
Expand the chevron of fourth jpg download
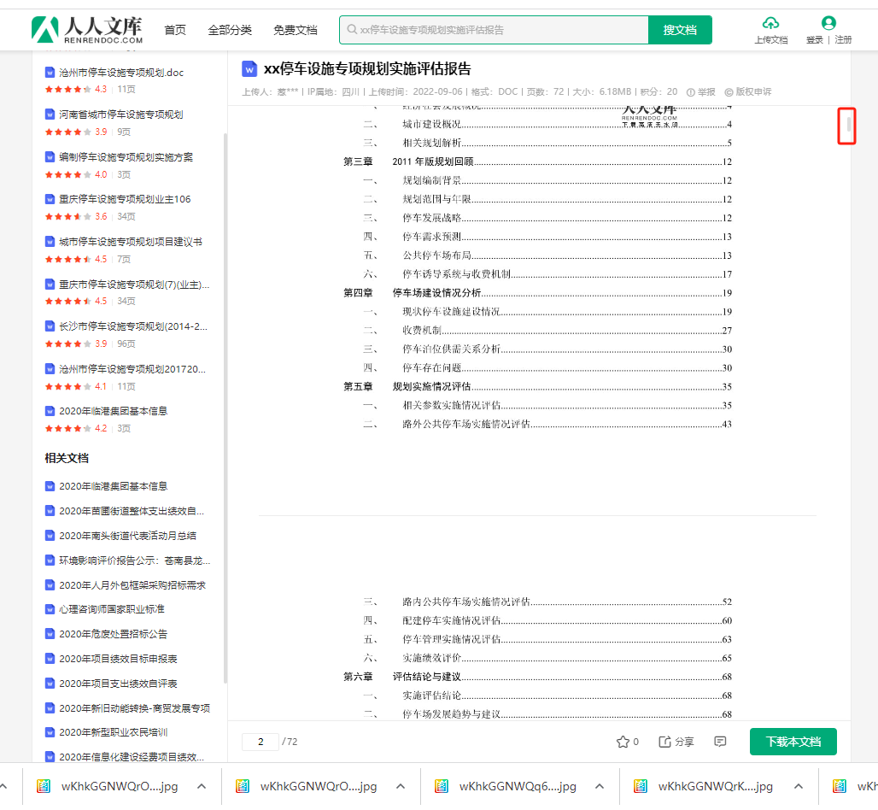(797, 786)
